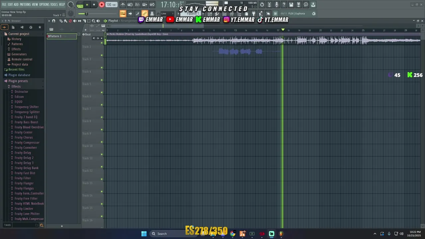
Task: Expand Recent files in the browser
Action: [16, 70]
